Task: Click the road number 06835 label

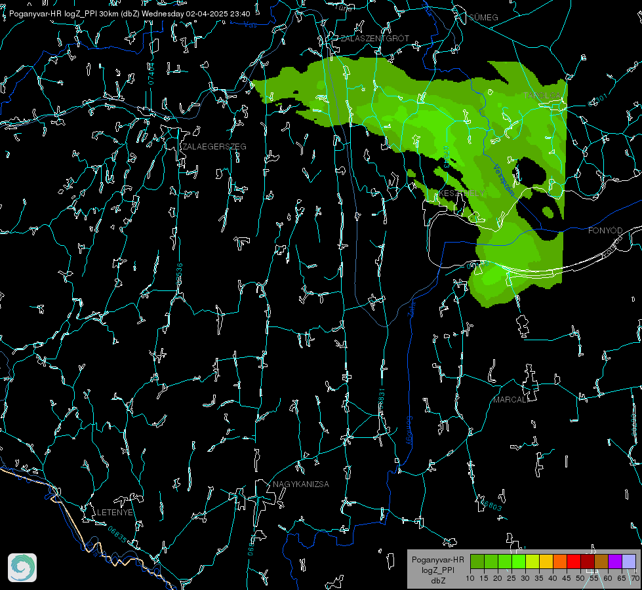Action: (x=117, y=534)
